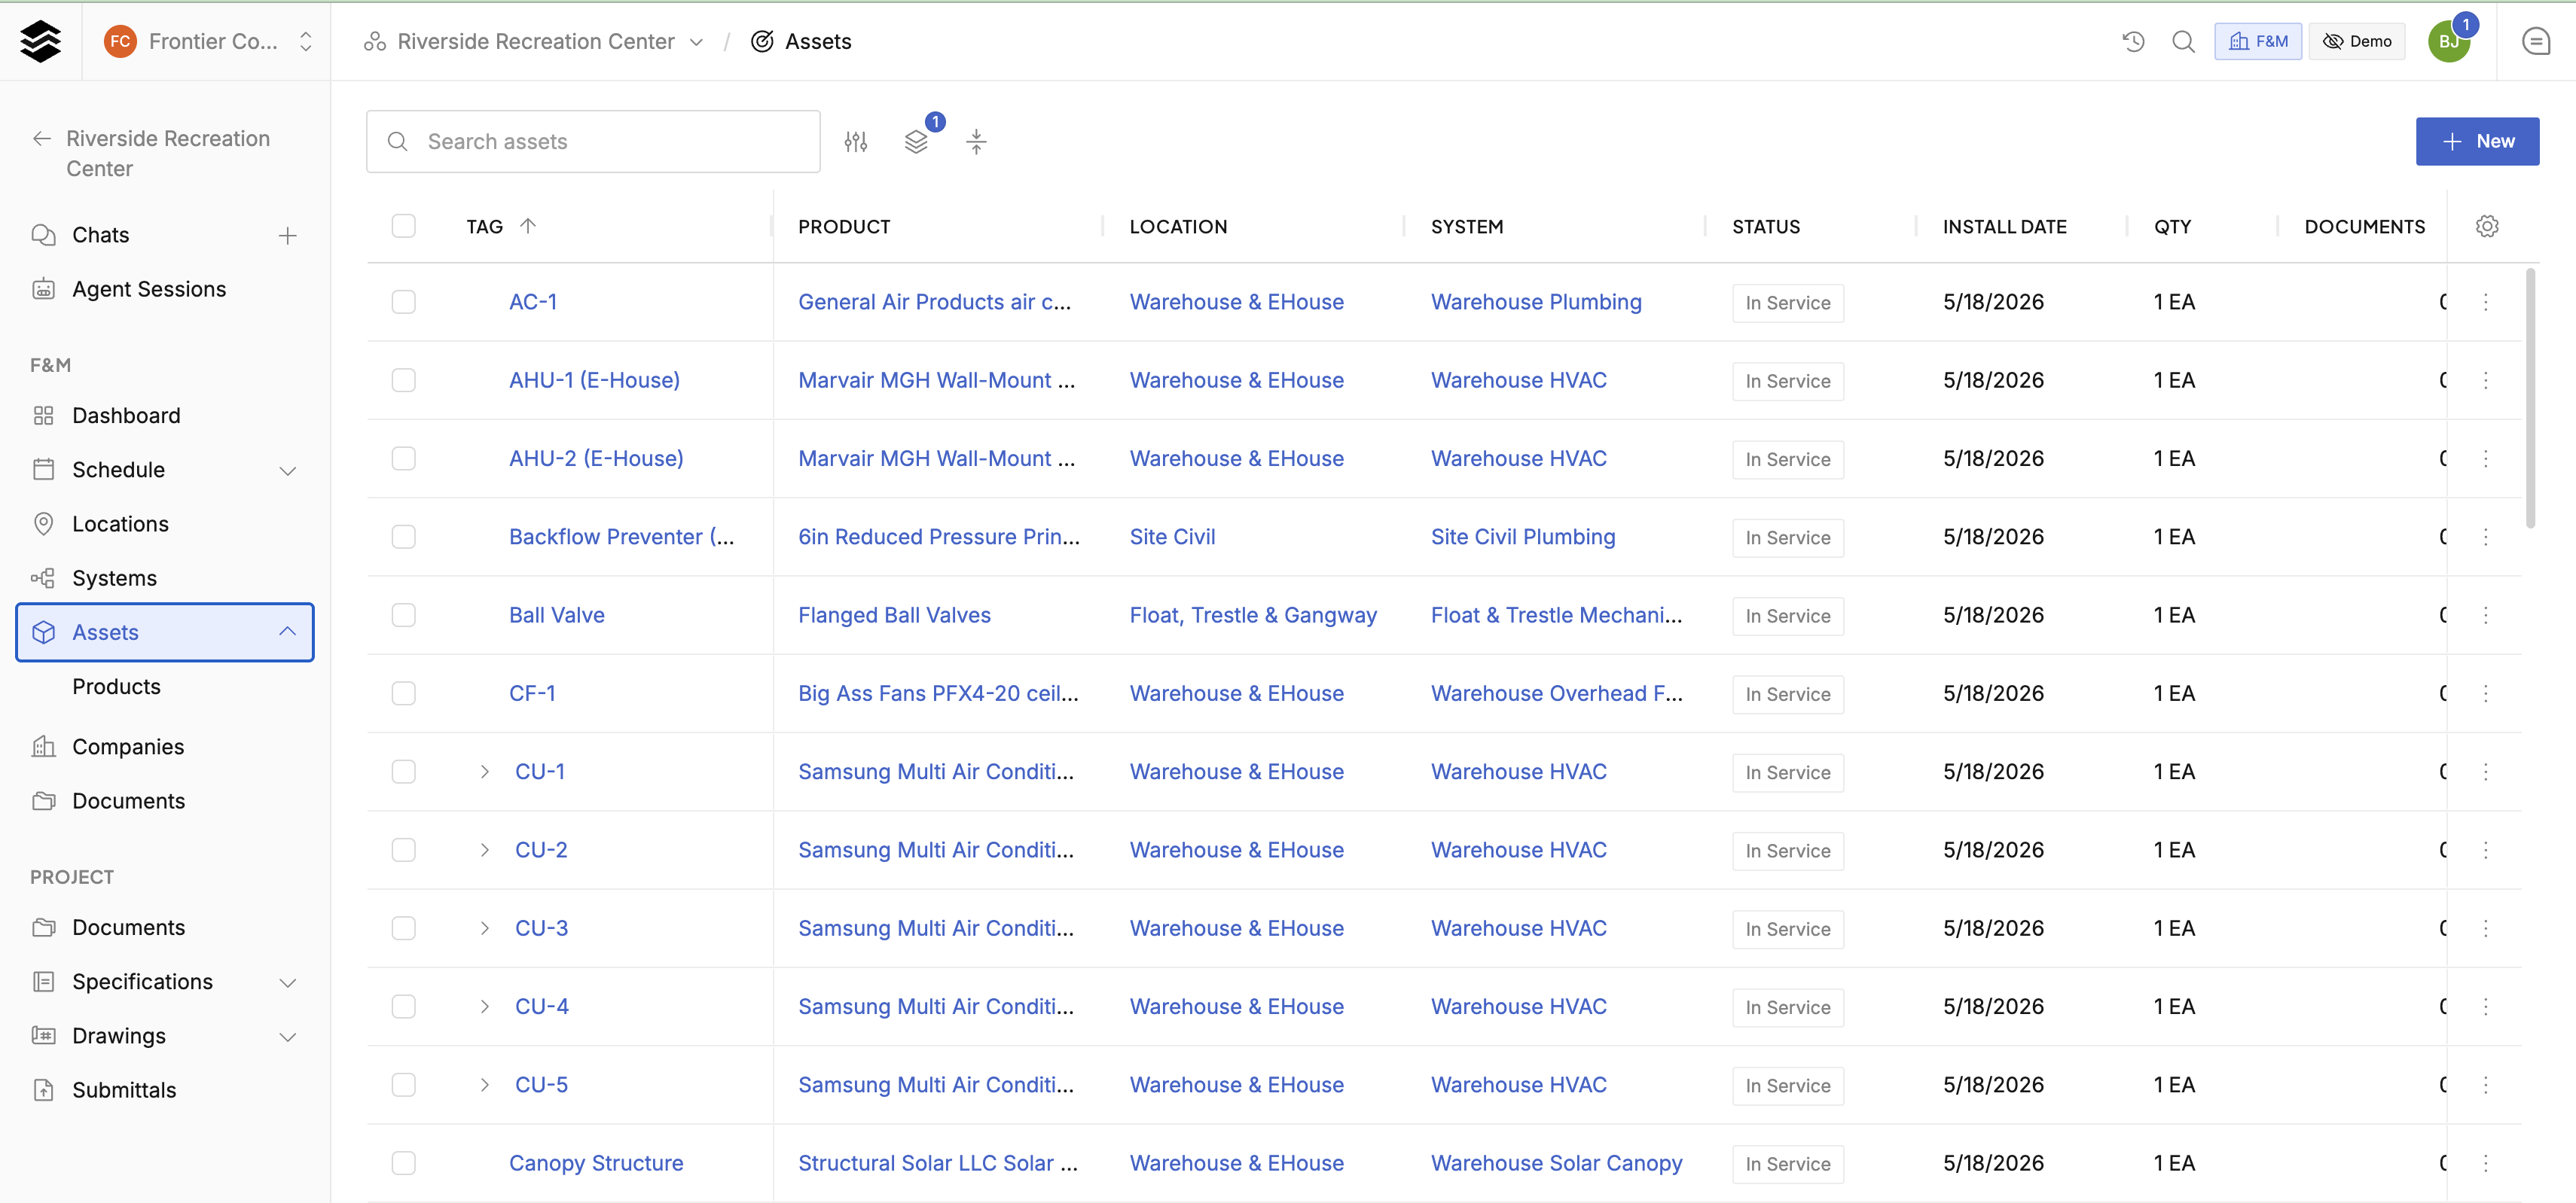Expand the CU-2 asset row
The image size is (2576, 1203).
(x=484, y=850)
